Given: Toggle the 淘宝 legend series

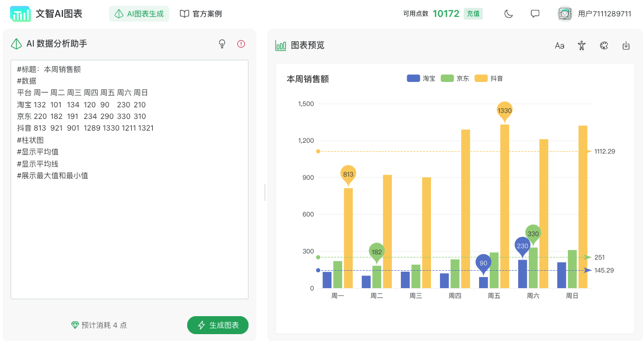Looking at the screenshot, I should point(421,78).
